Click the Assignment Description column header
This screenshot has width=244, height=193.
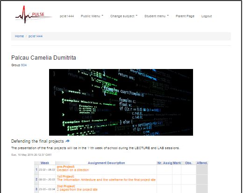[106, 163]
